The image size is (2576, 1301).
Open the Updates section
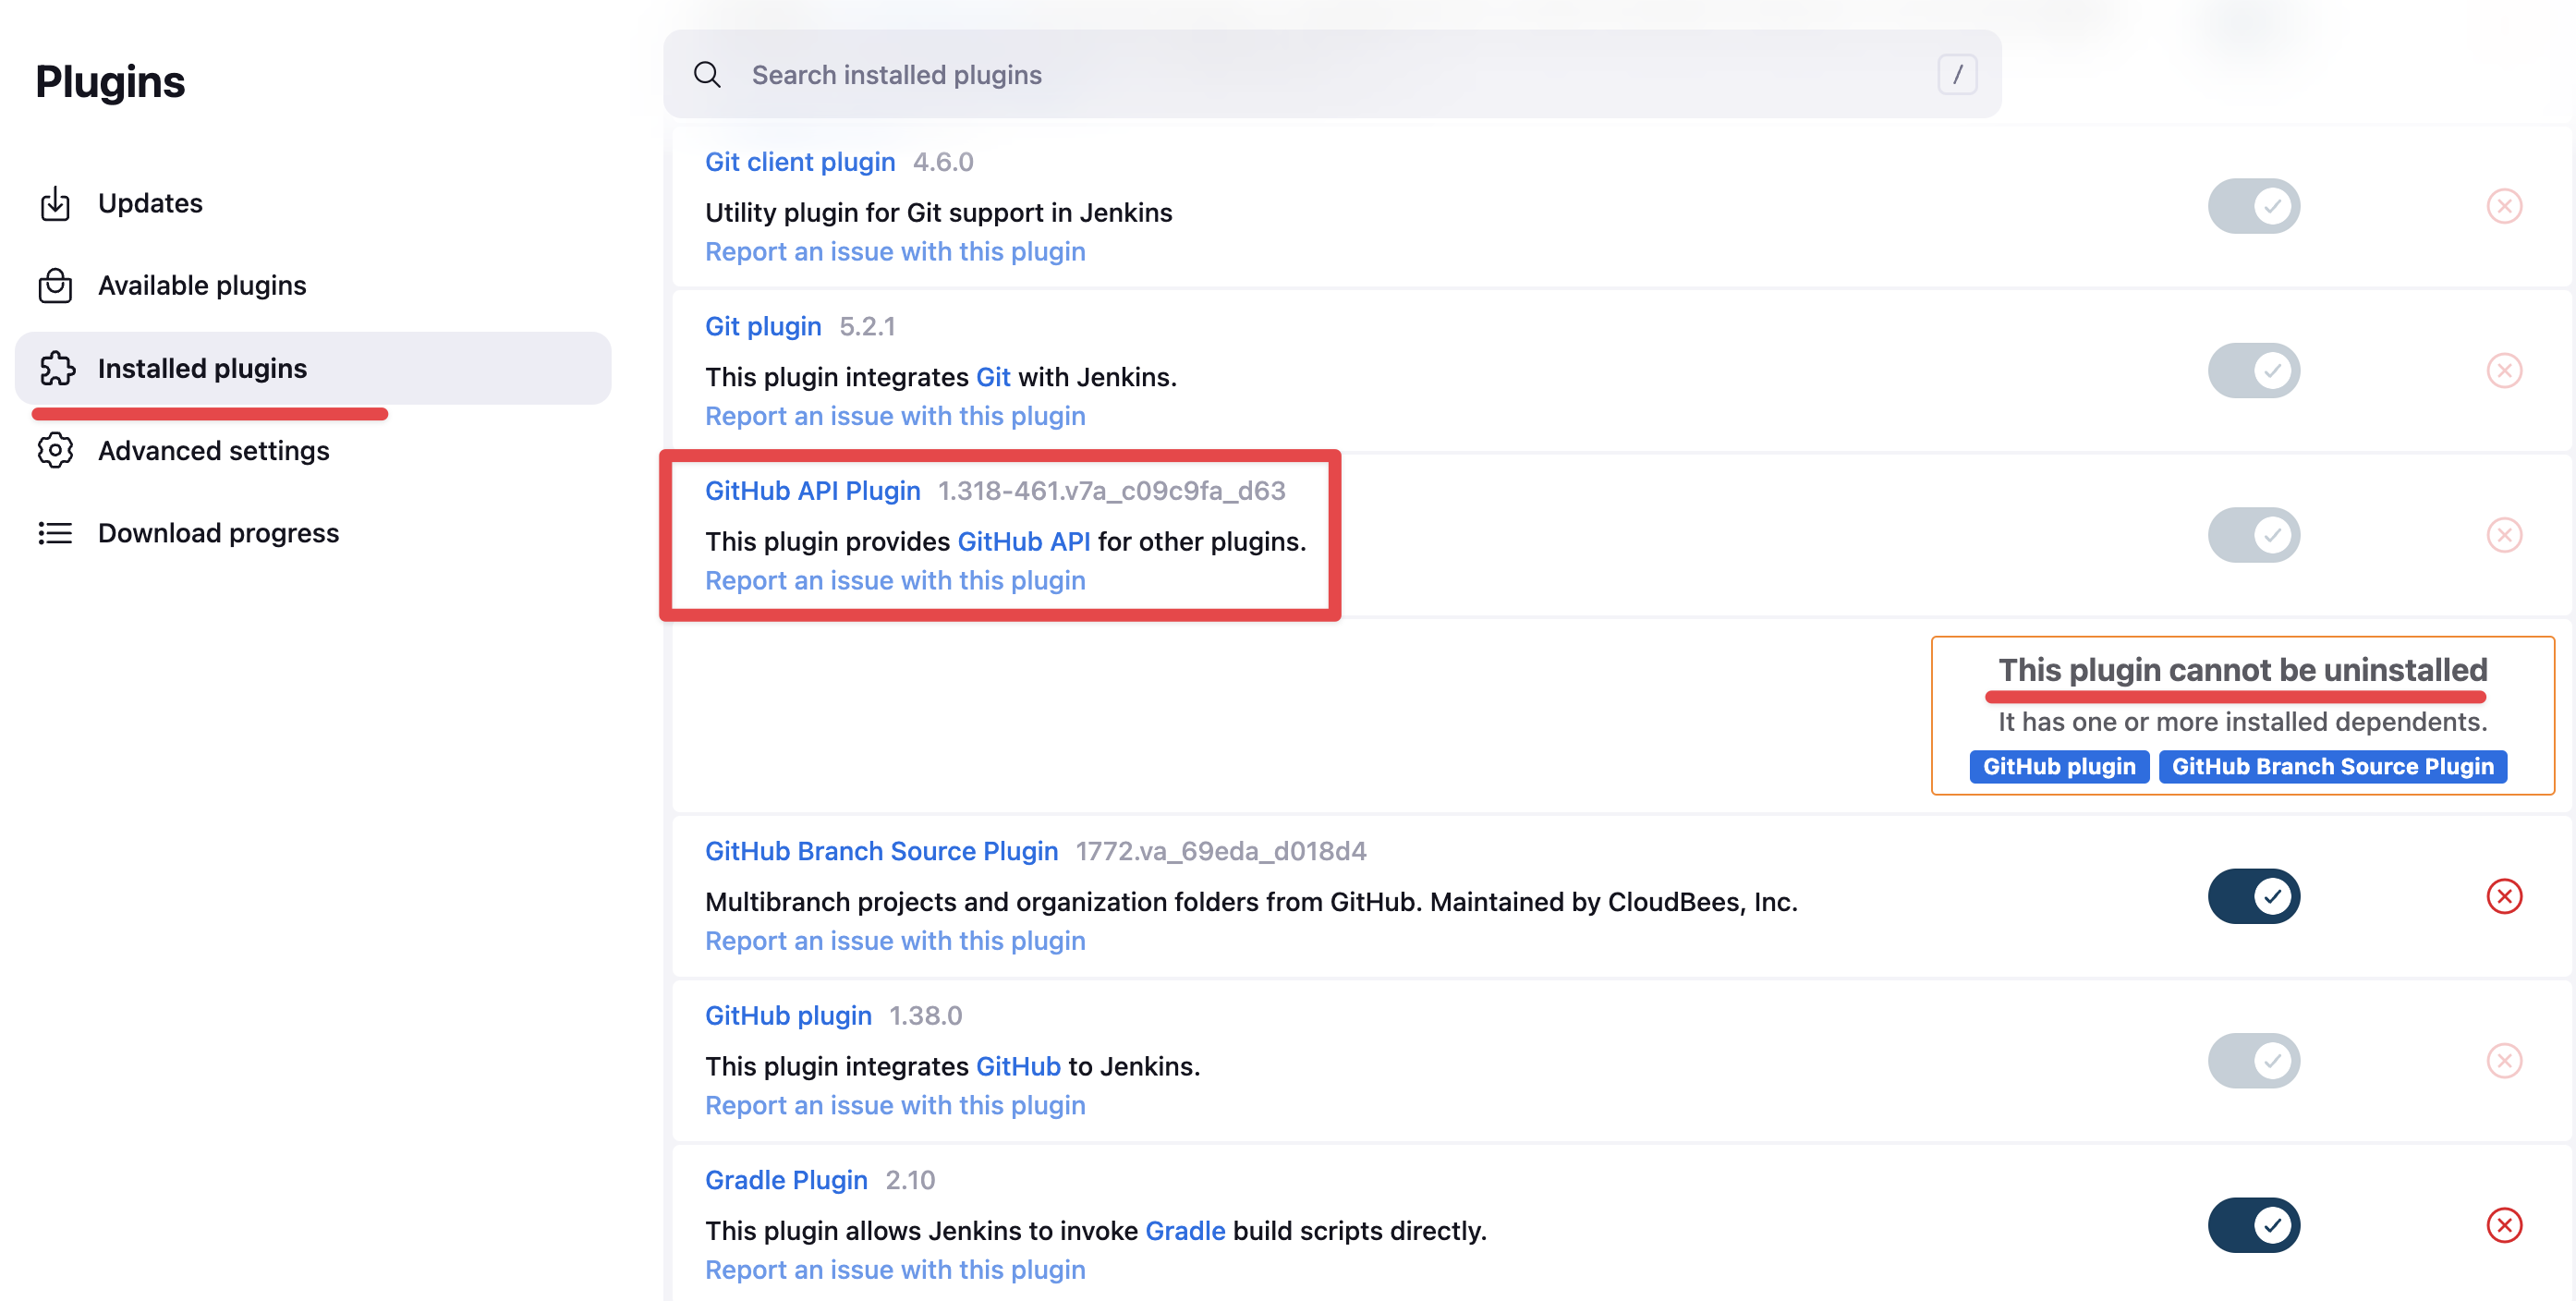313,203
